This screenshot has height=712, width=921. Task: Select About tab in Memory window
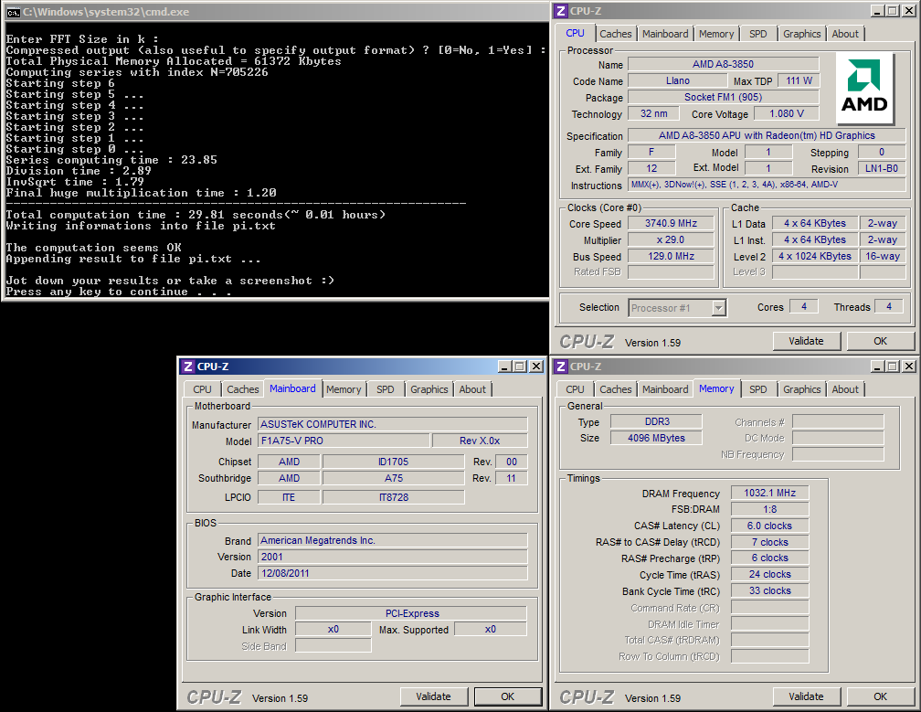point(845,389)
